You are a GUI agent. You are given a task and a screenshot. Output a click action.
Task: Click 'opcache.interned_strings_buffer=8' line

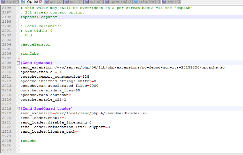58,81
